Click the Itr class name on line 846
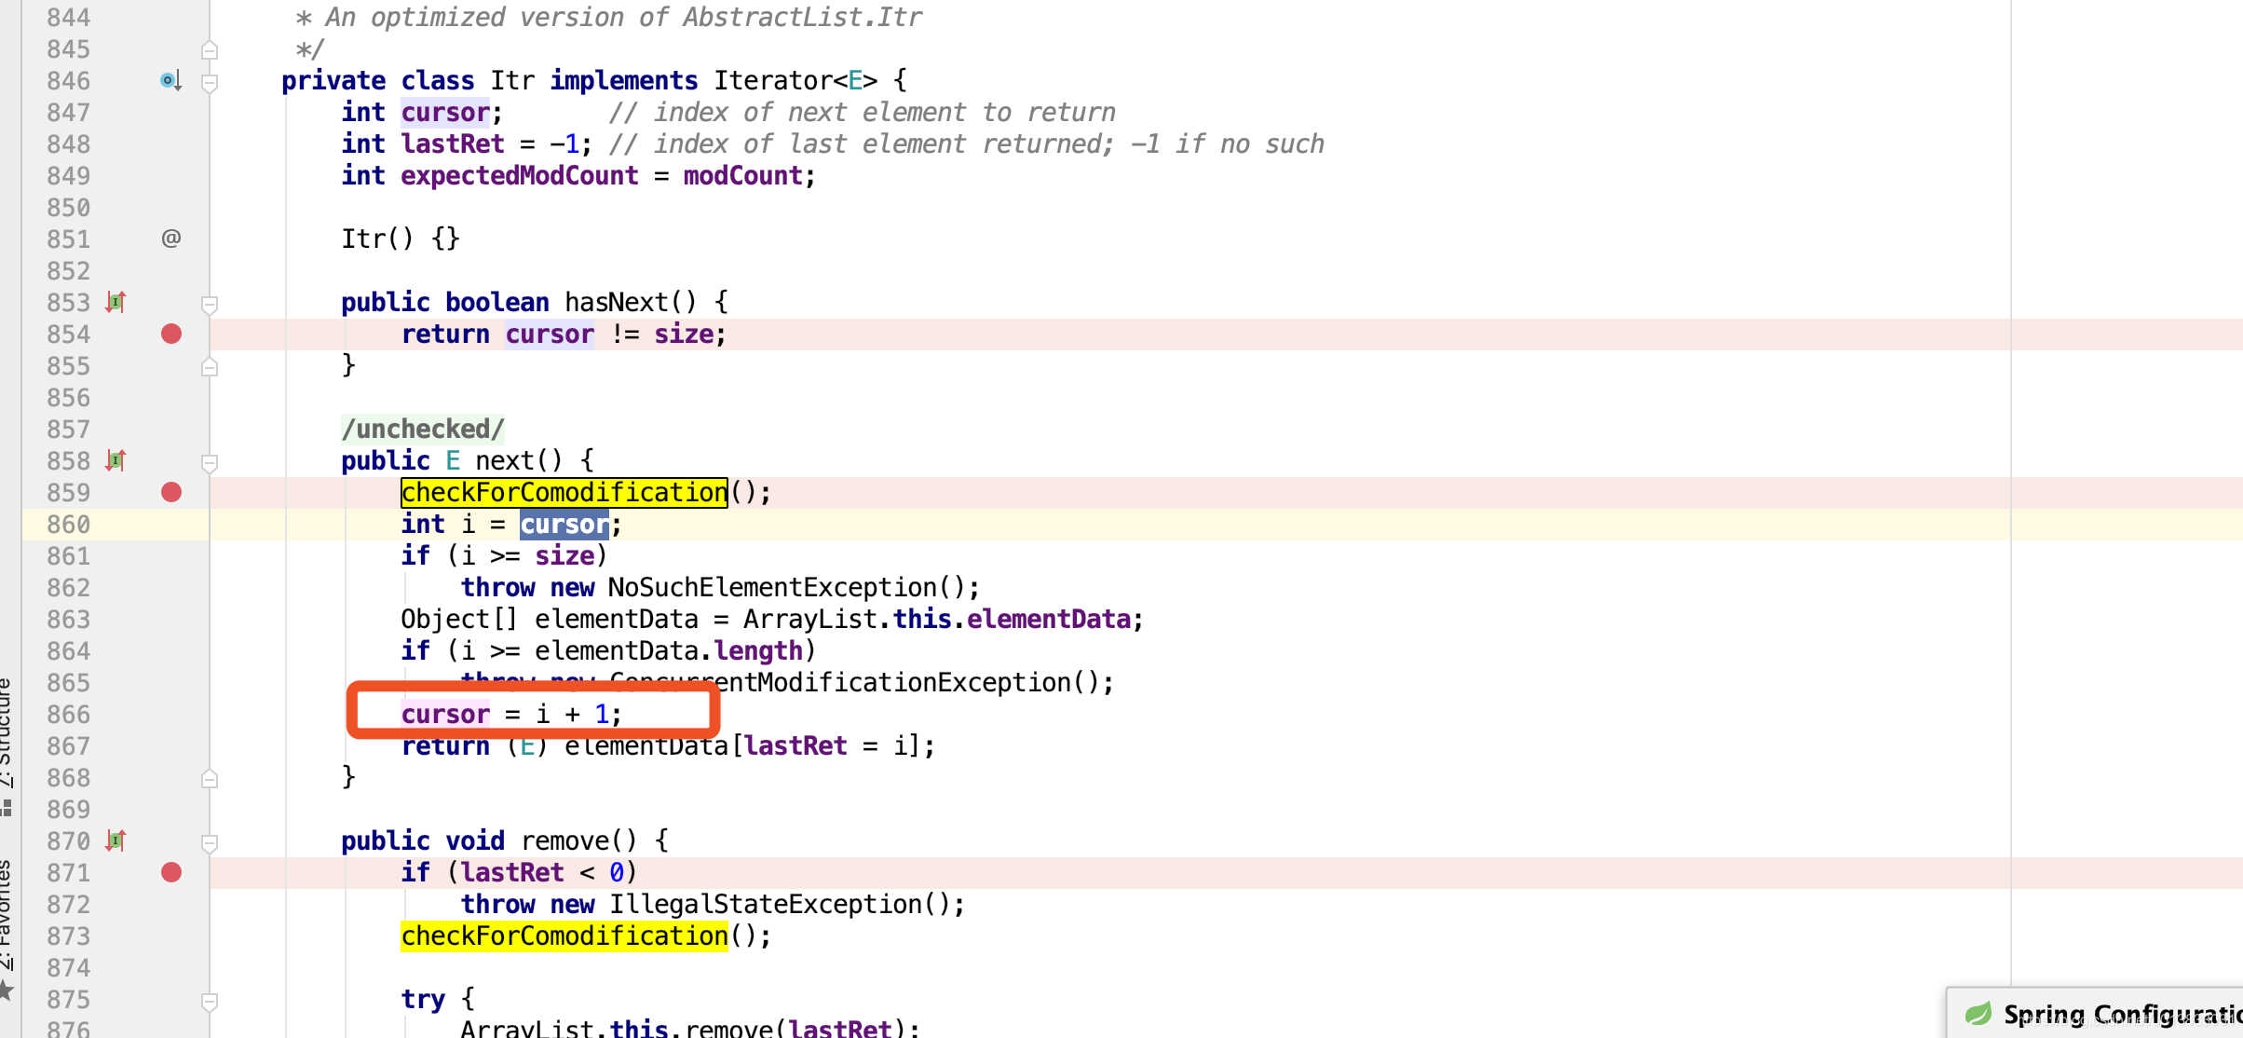The image size is (2243, 1038). (512, 81)
